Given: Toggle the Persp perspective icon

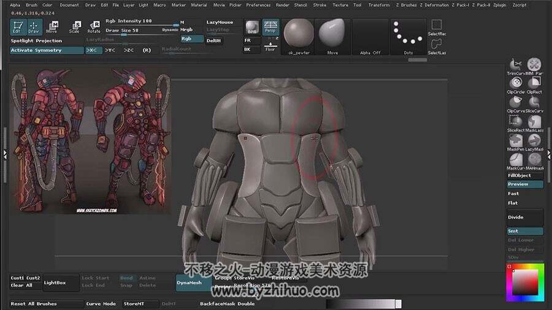Looking at the screenshot, I should click(270, 28).
